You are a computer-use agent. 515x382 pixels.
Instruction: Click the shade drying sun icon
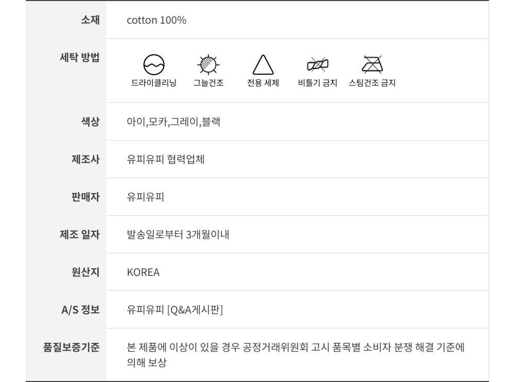(x=208, y=65)
